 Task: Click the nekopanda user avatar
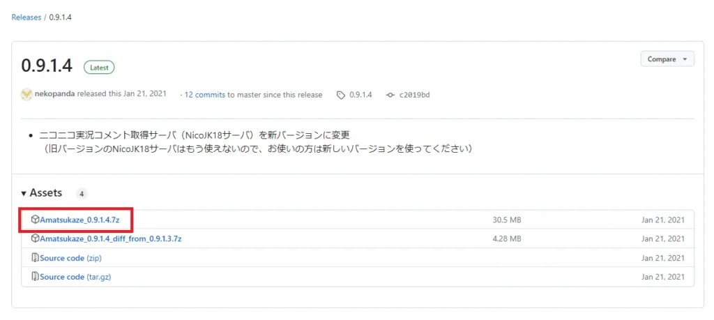click(26, 94)
